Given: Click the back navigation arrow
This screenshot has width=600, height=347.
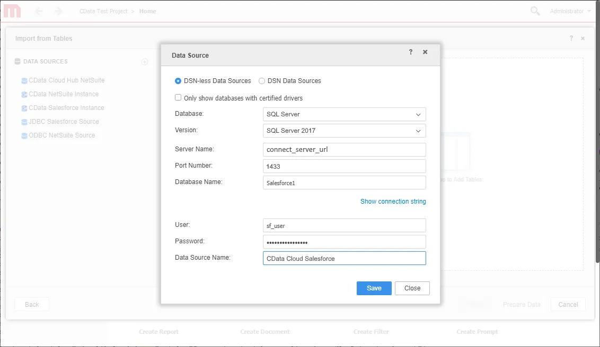Looking at the screenshot, I should (x=38, y=11).
